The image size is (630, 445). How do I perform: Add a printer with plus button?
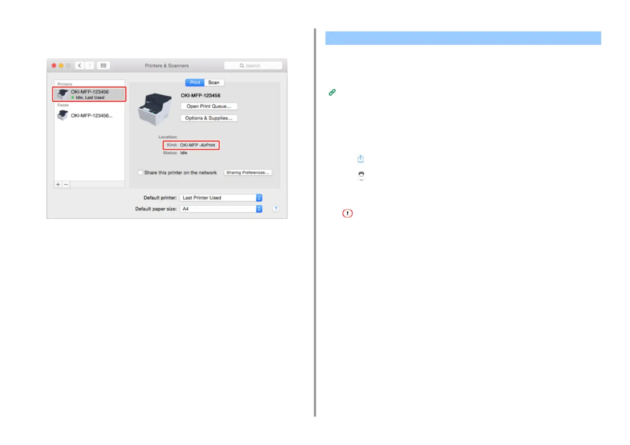[x=58, y=184]
